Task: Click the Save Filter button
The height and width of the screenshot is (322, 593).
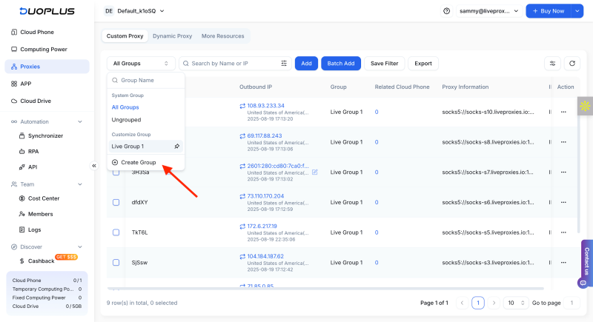Action: [x=384, y=64]
